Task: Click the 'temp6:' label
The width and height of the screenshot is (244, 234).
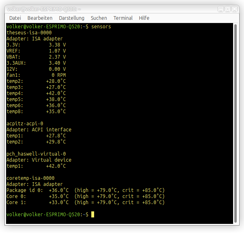Action: pyautogui.click(x=15, y=105)
